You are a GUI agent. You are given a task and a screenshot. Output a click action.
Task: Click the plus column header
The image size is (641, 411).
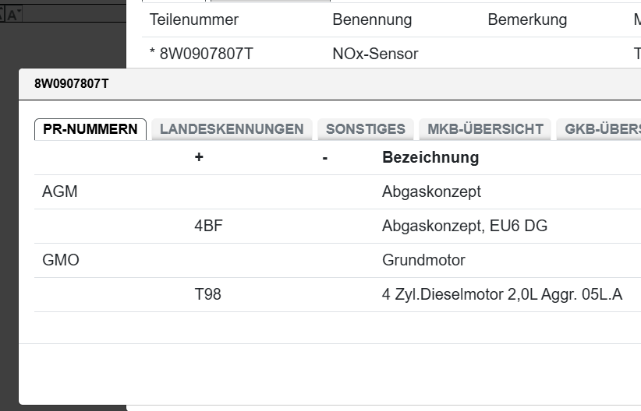(x=199, y=157)
